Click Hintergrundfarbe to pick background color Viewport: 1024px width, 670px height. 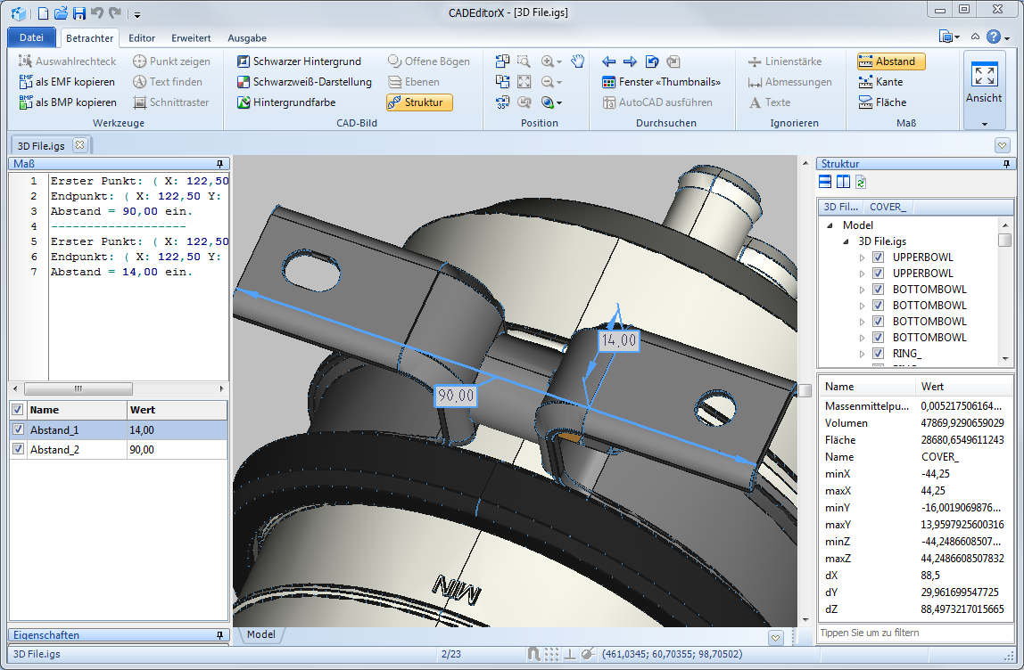click(285, 102)
